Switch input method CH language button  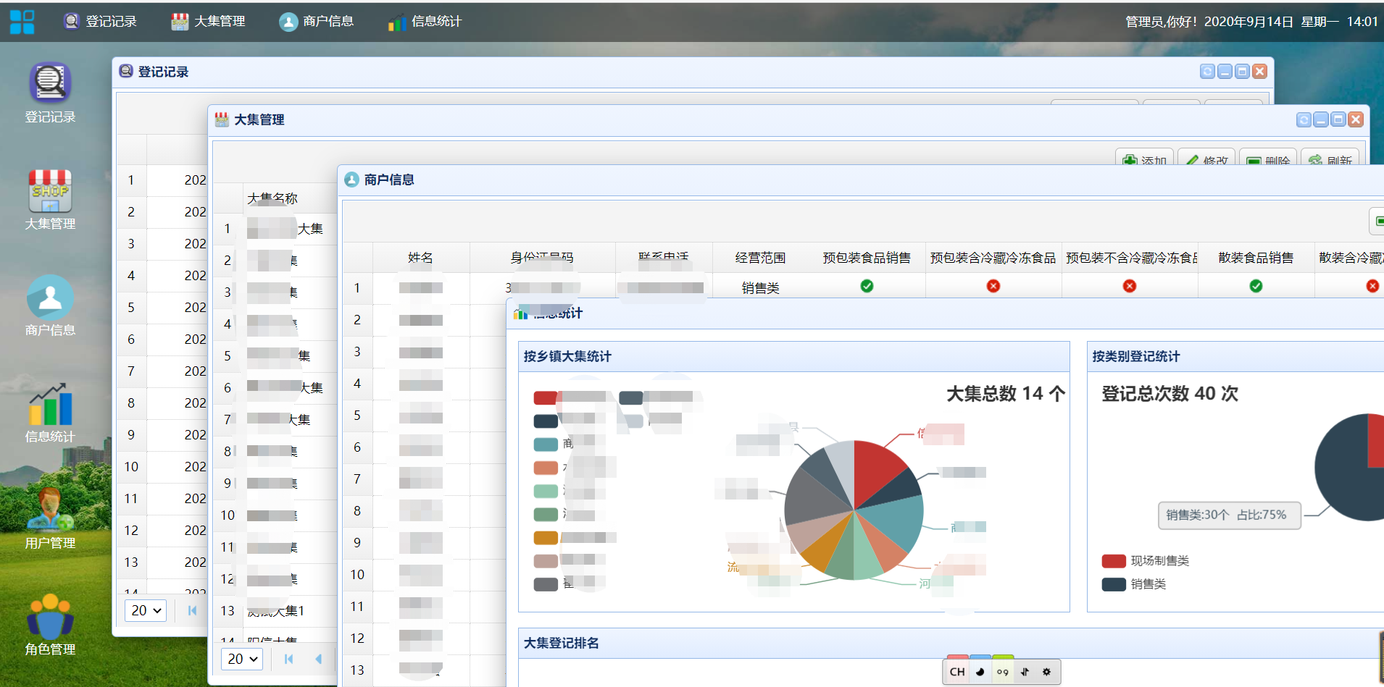[957, 672]
